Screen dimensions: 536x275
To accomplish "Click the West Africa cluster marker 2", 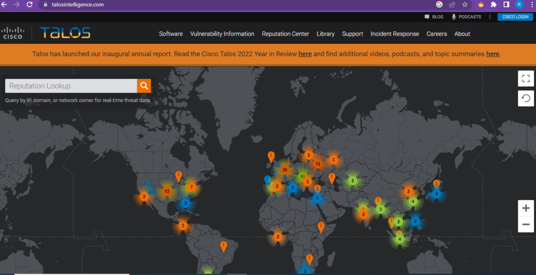I will [277, 236].
